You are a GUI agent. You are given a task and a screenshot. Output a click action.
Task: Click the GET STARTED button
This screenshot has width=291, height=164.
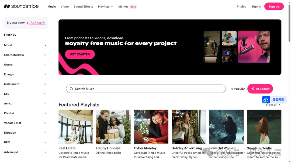[80, 54]
